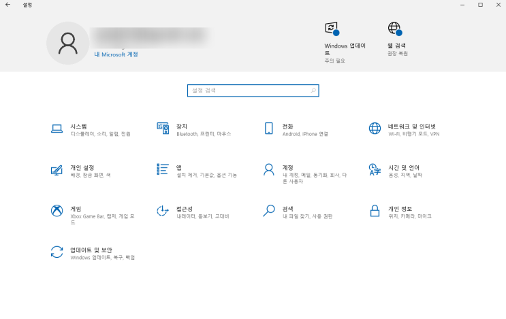Viewport: 506px width, 319px height.
Task: Click 'Bluetooth, 프린터, 마우스' description
Action: pos(204,134)
